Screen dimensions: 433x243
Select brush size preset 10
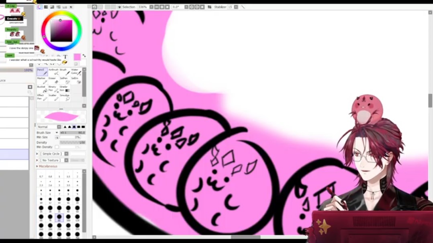41,200
